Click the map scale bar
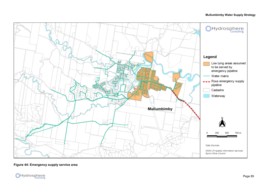 (x=222, y=136)
